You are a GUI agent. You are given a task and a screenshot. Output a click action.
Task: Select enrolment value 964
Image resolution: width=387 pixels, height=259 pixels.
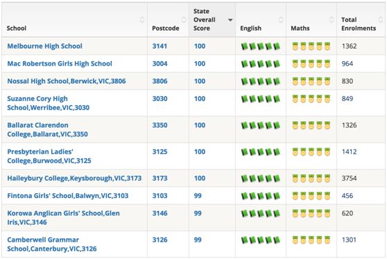pos(347,64)
